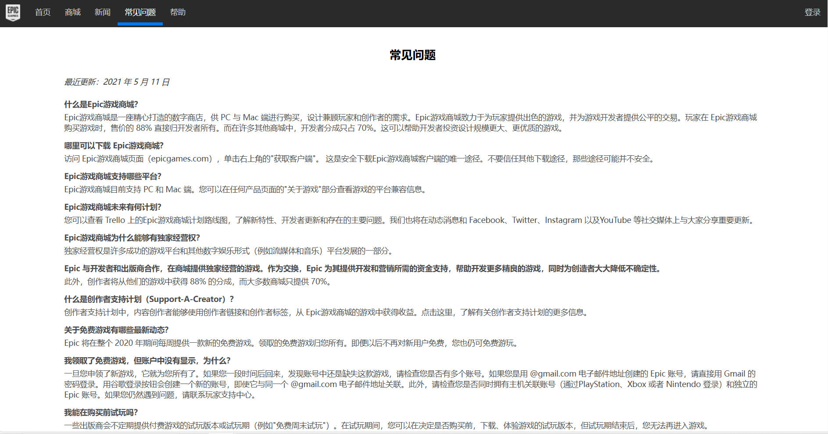Click the Support-A-Creator question heading
The width and height of the screenshot is (828, 434).
(149, 299)
